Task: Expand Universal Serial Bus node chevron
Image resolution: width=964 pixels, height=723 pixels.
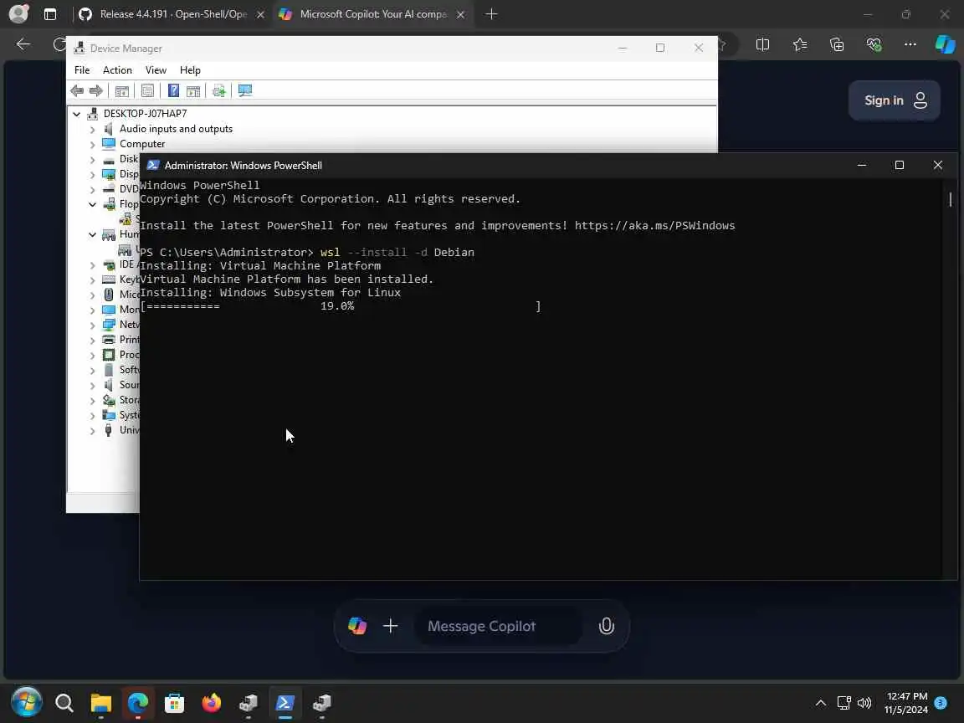Action: pyautogui.click(x=92, y=430)
